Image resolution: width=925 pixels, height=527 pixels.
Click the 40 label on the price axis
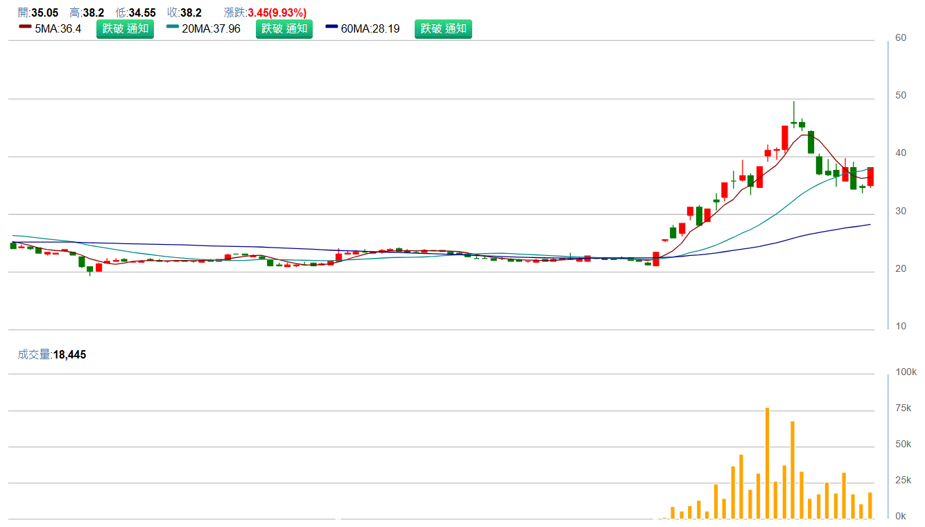tap(901, 153)
